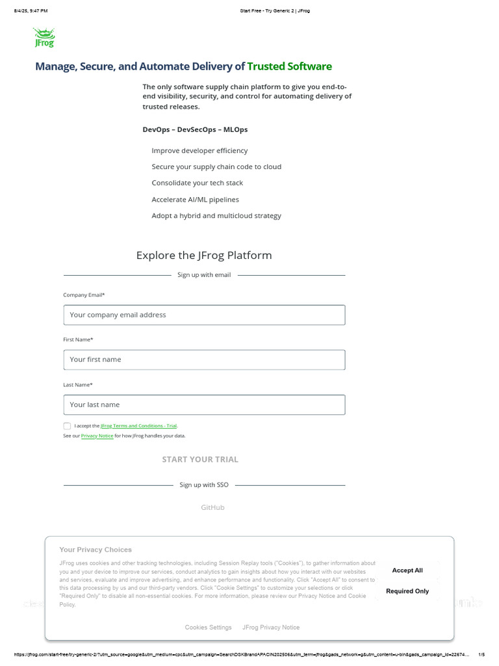The height and width of the screenshot is (666, 499).
Task: Open JFrog Privacy Notice in cookie banner
Action: click(271, 628)
